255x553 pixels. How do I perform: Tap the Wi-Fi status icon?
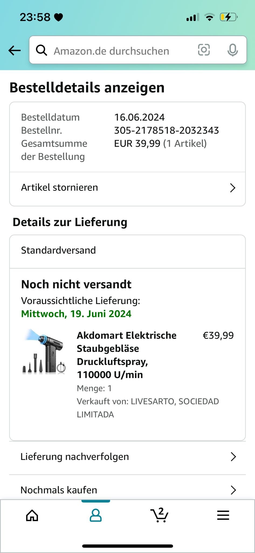(x=209, y=17)
